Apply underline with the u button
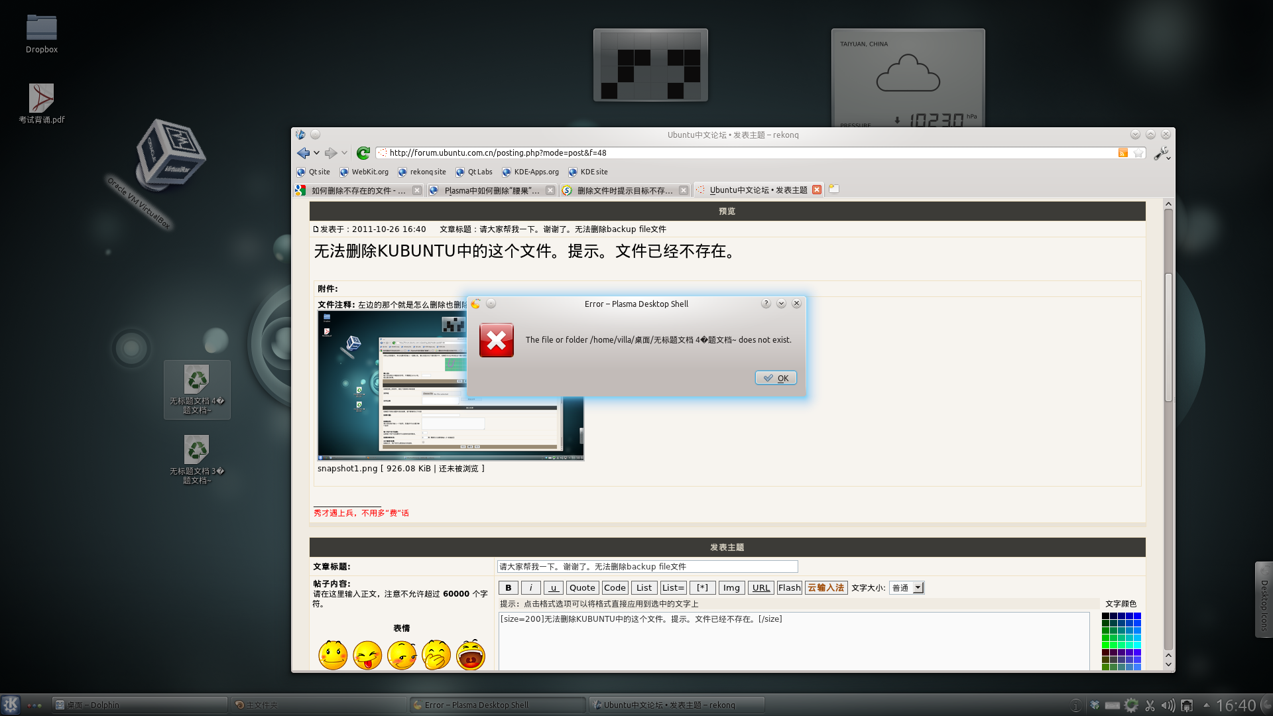The width and height of the screenshot is (1273, 716). pyautogui.click(x=554, y=588)
